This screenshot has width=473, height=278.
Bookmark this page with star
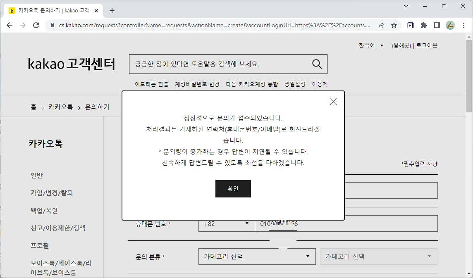tap(394, 25)
